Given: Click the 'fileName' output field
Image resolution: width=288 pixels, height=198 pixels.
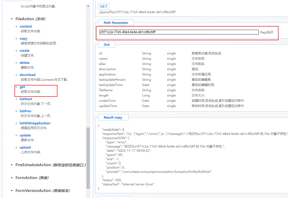Looking at the screenshot, I should point(106,90).
